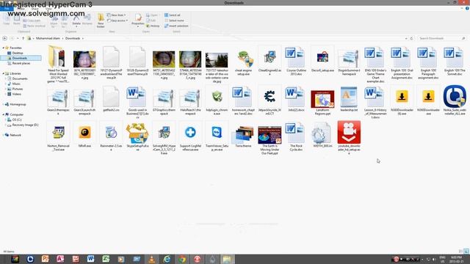Click Select none in the ribbon
Image resolution: width=470 pixels, height=264 pixels.
174,21
